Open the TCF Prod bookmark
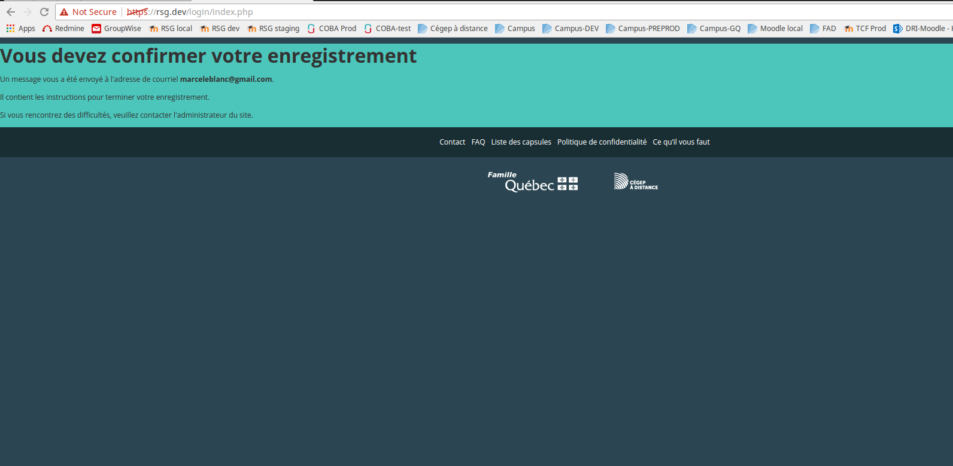This screenshot has height=466, width=953. coord(865,29)
